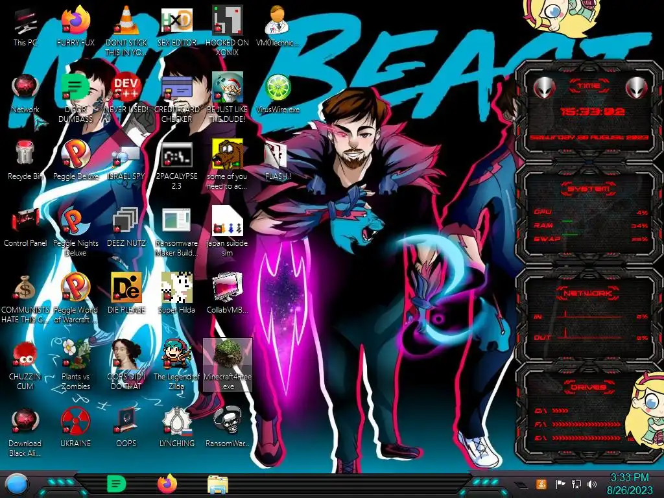Open the DEEZ NUTZ stacked windows icon
The height and width of the screenshot is (498, 664).
126,228
